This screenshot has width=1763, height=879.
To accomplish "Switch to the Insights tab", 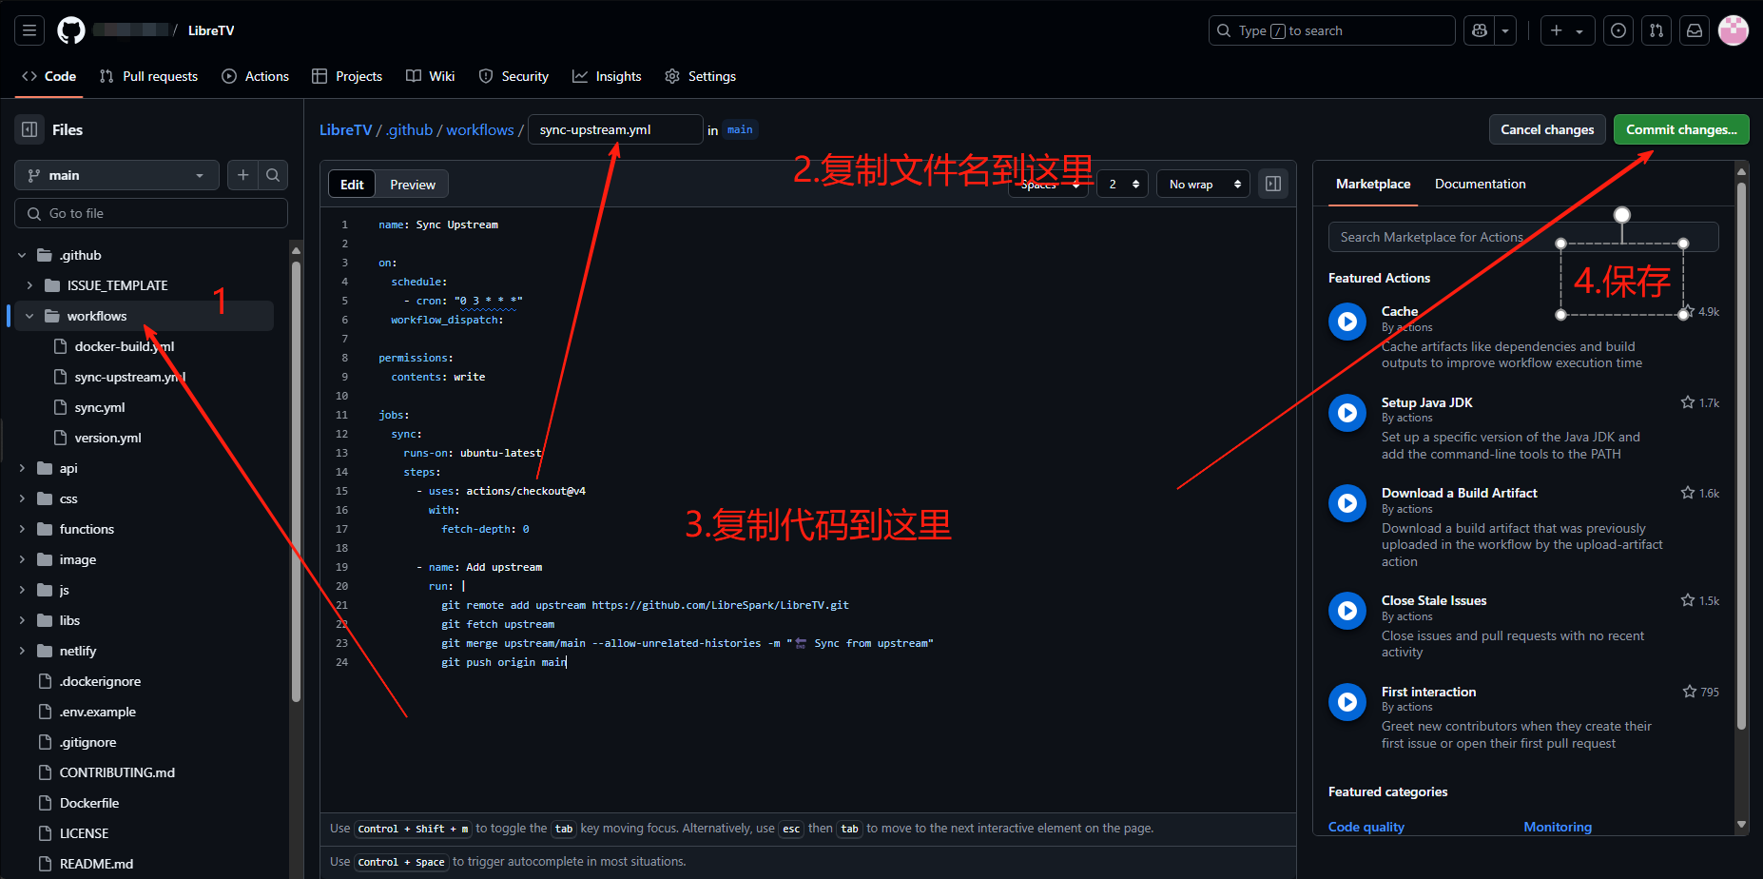I will pos(607,76).
